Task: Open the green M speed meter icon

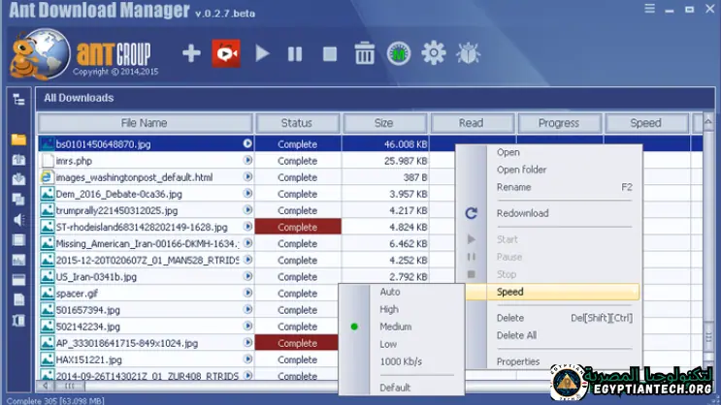Action: click(399, 53)
